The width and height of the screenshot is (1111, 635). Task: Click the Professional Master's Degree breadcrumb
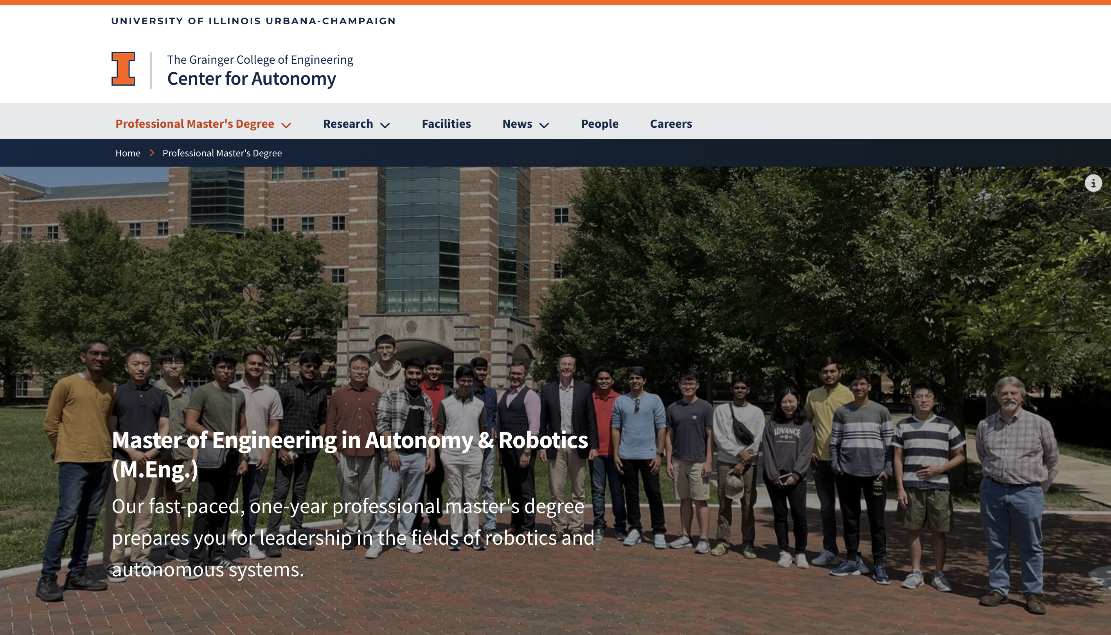click(222, 153)
